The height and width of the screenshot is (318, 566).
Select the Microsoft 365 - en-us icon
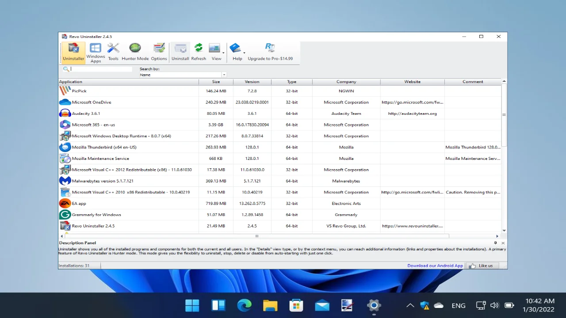[x=65, y=125]
